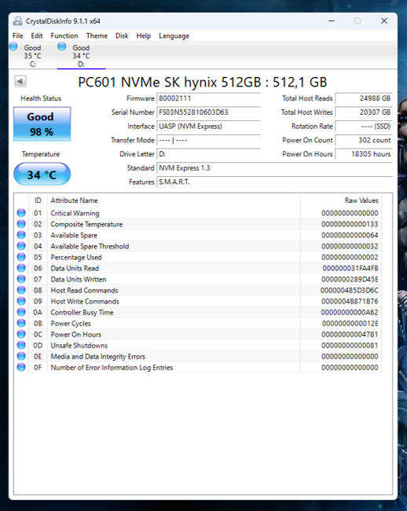
Task: Click the 34 °C temperature button
Action: (x=42, y=174)
